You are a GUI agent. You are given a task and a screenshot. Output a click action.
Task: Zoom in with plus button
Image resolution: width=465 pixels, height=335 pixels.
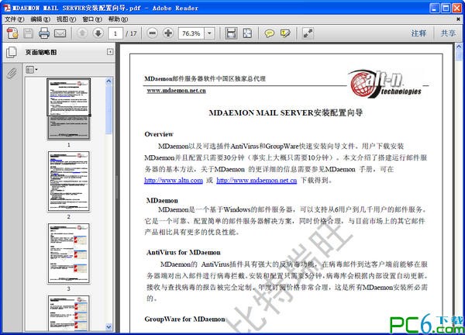(x=168, y=33)
